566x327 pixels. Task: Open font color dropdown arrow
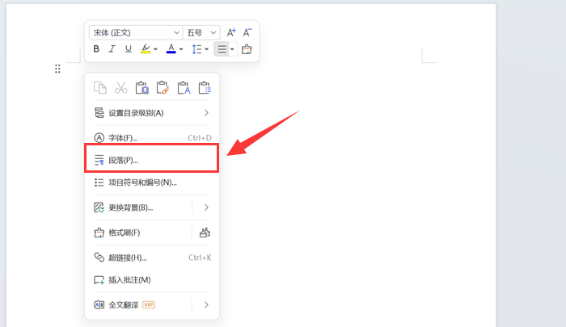pos(181,49)
